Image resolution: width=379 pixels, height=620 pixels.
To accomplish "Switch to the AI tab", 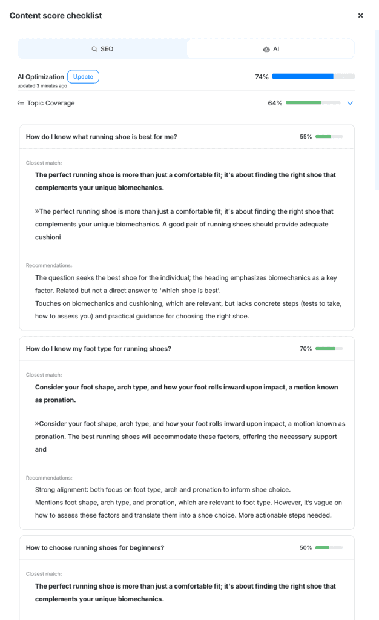I will pyautogui.click(x=271, y=49).
